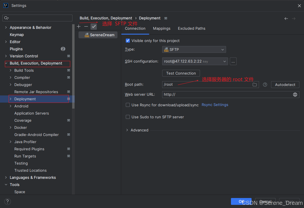Click project icon next to Coverage
Image resolution: width=304 pixels, height=208 pixels.
(x=68, y=121)
